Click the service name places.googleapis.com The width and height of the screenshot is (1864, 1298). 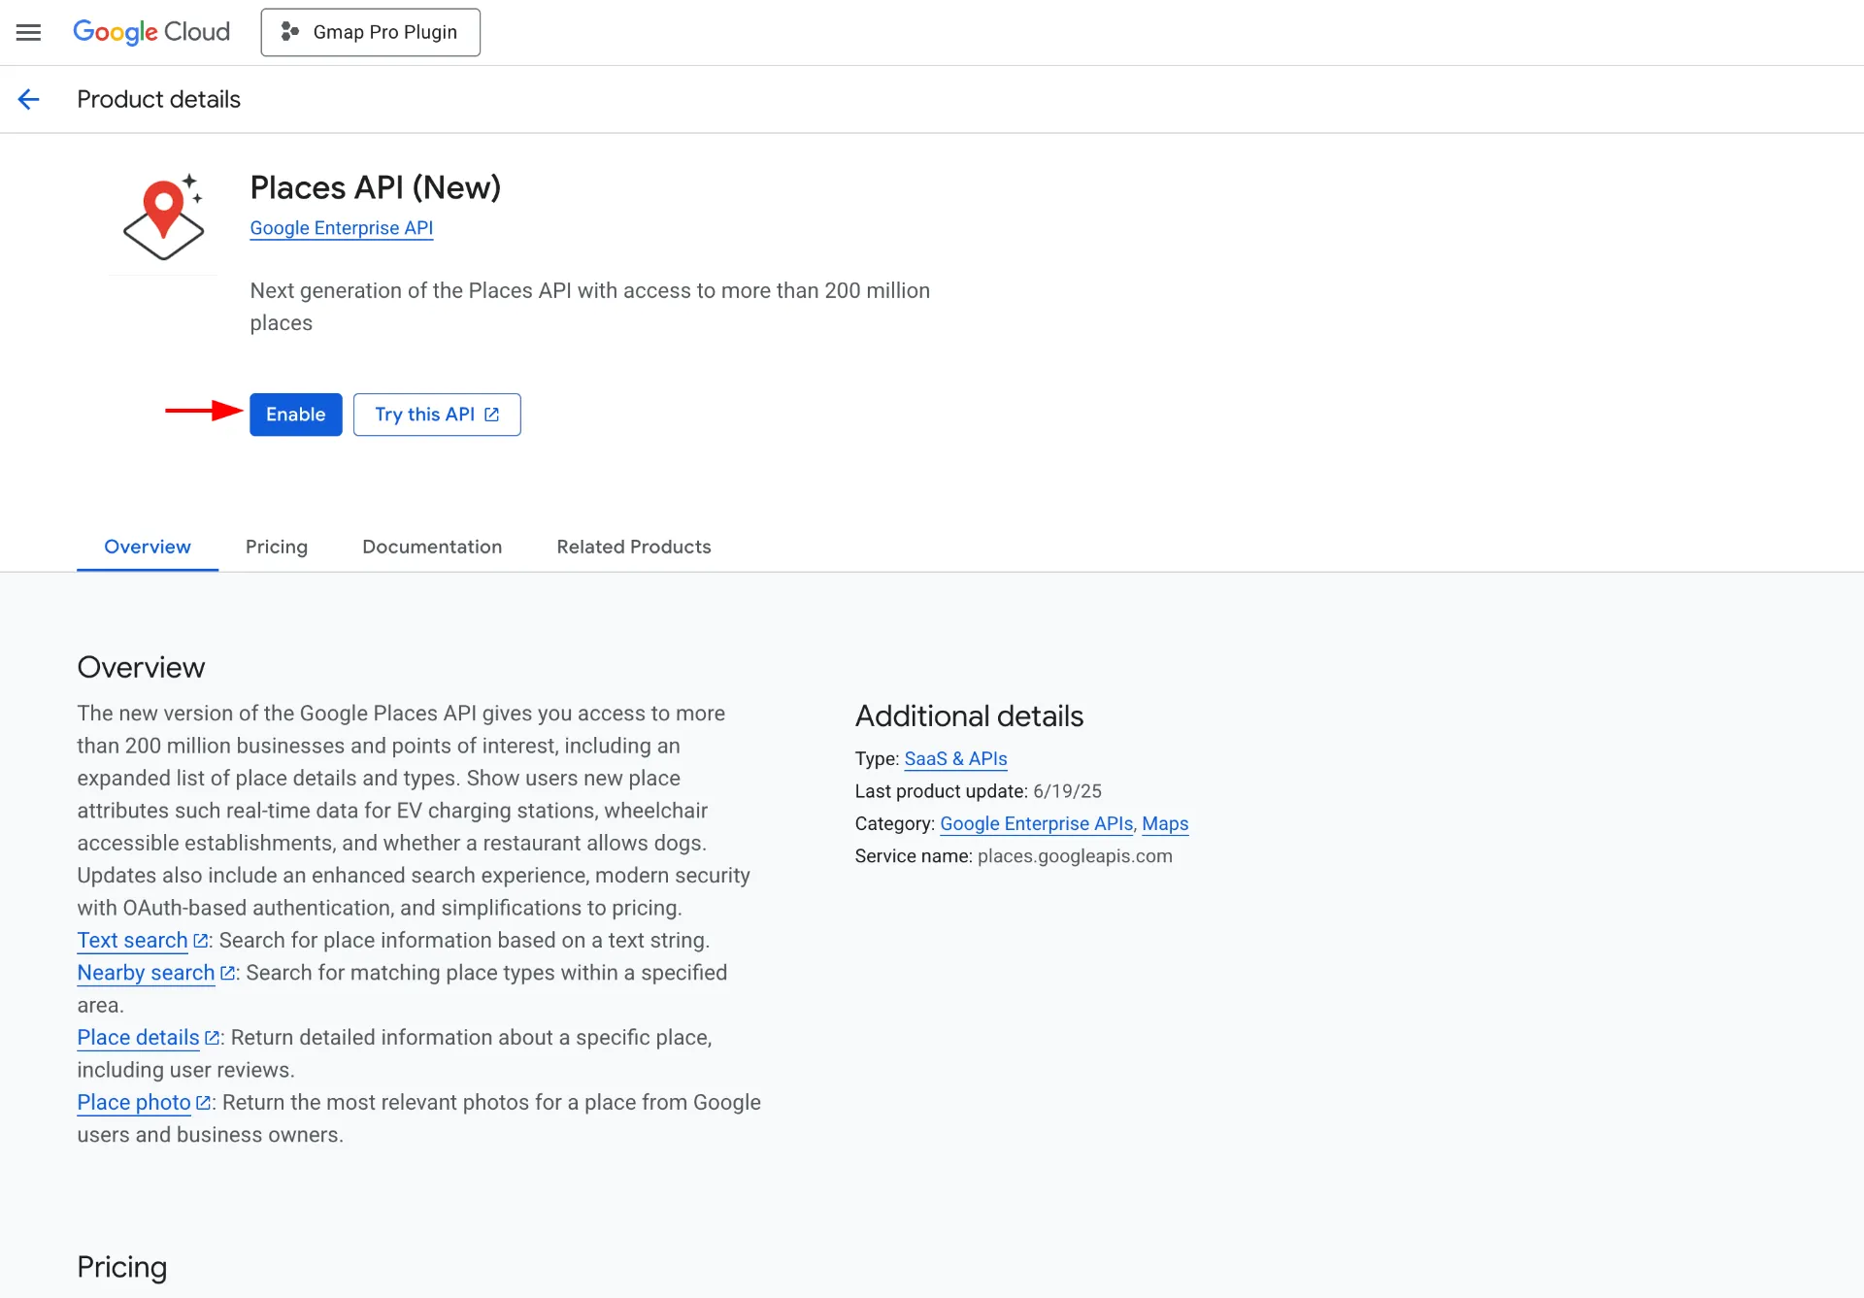[x=1075, y=856]
